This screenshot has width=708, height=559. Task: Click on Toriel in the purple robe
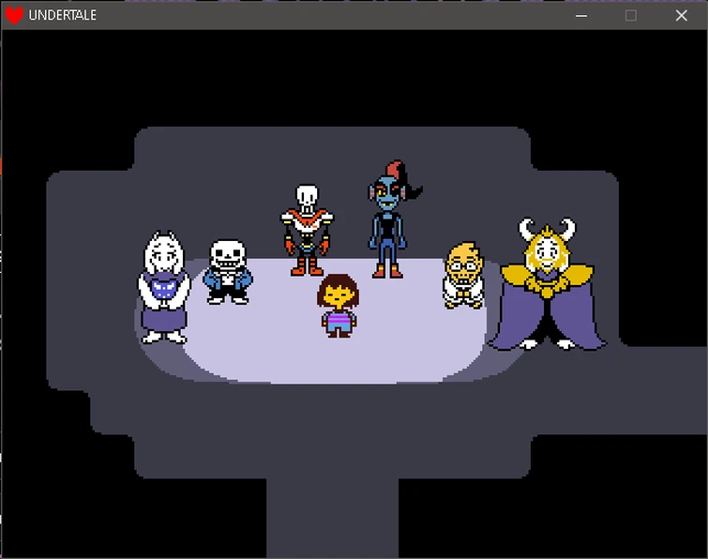[163, 287]
